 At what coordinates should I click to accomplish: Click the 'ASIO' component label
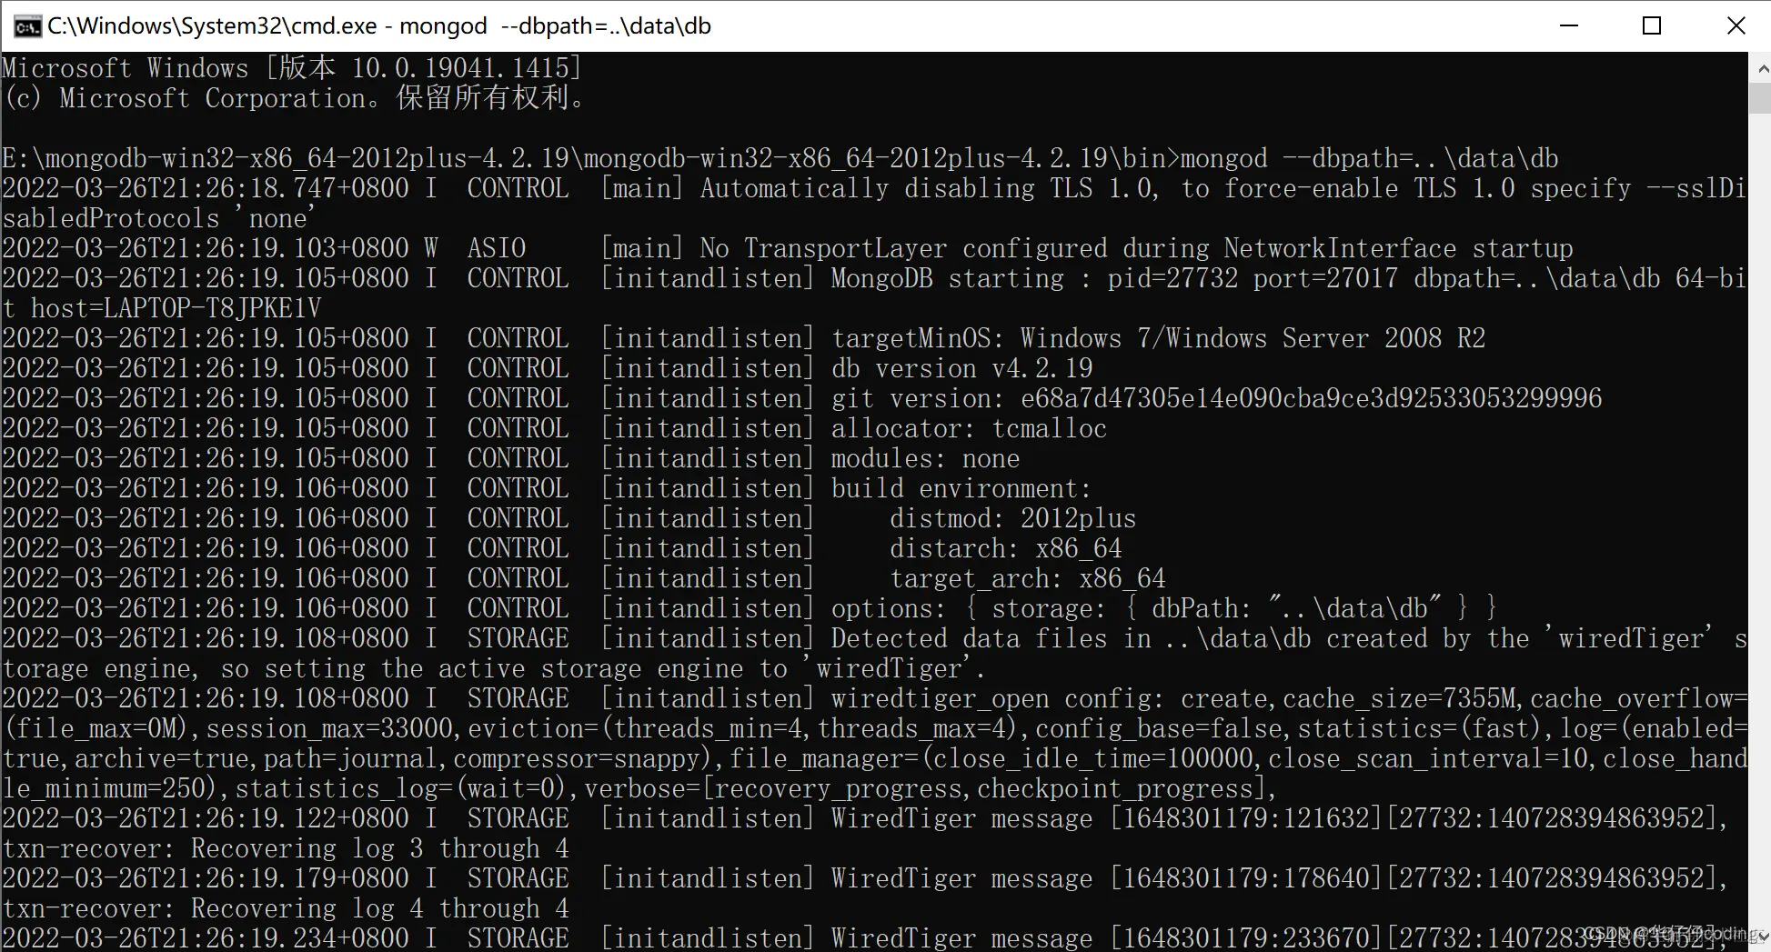click(x=497, y=248)
